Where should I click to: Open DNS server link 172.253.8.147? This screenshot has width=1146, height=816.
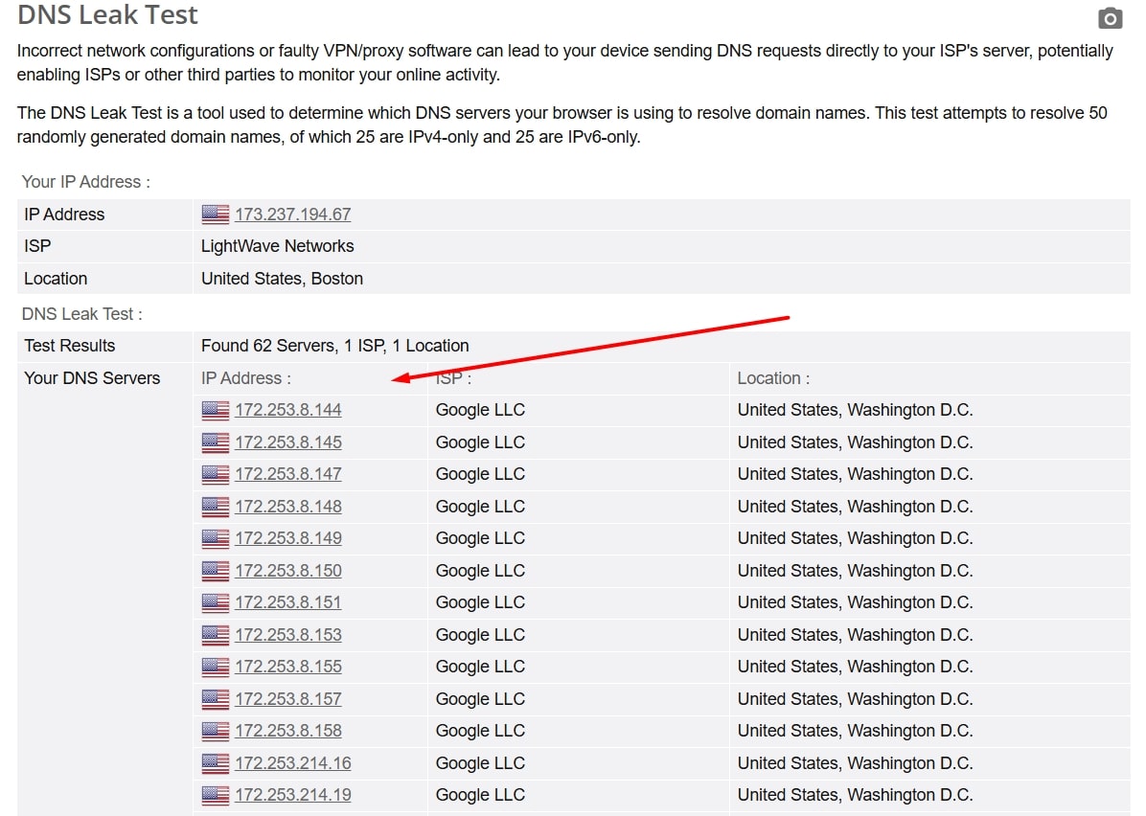[288, 474]
